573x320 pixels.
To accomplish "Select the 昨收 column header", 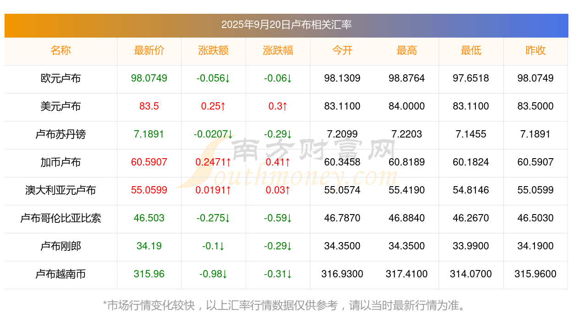I will [535, 50].
